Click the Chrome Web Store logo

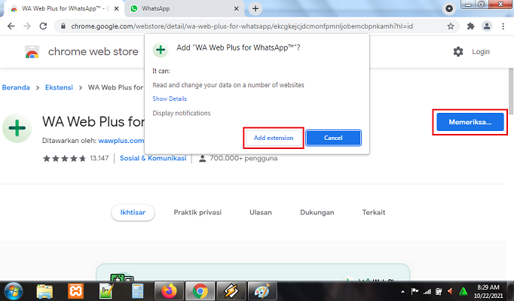(32, 52)
